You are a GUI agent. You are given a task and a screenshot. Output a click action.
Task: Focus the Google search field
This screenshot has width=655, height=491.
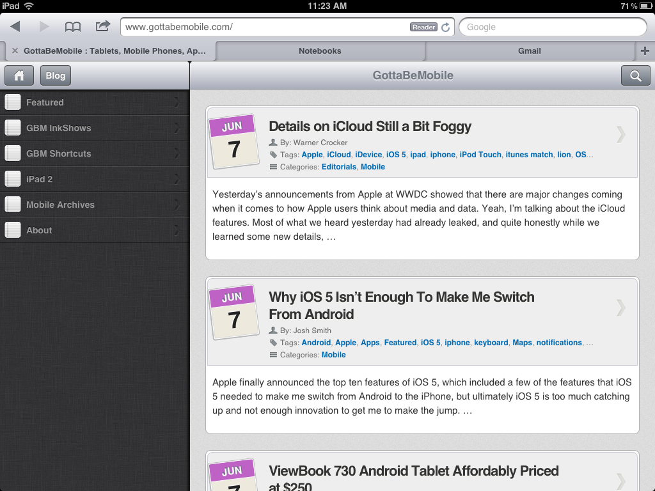pyautogui.click(x=553, y=27)
